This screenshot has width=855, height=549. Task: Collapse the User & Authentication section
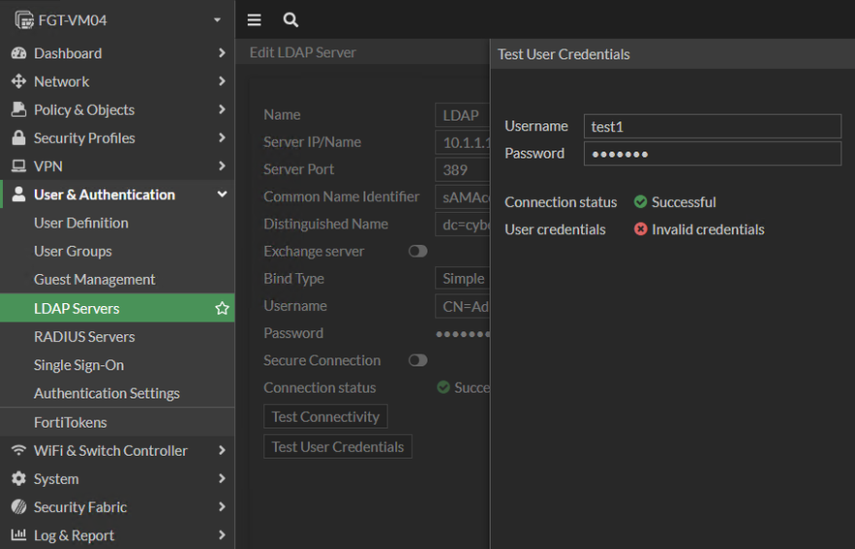click(222, 195)
